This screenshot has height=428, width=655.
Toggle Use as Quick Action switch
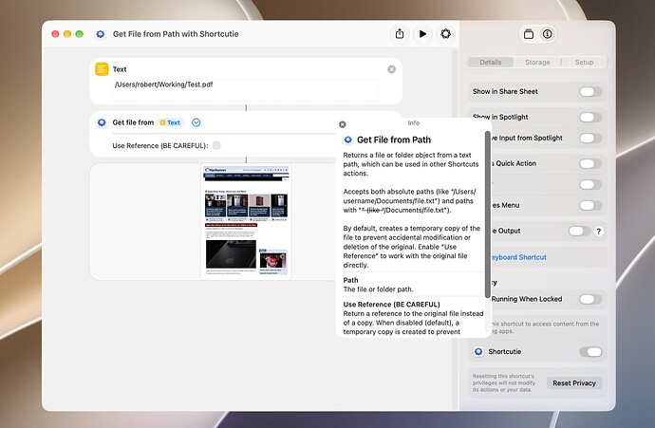(590, 163)
